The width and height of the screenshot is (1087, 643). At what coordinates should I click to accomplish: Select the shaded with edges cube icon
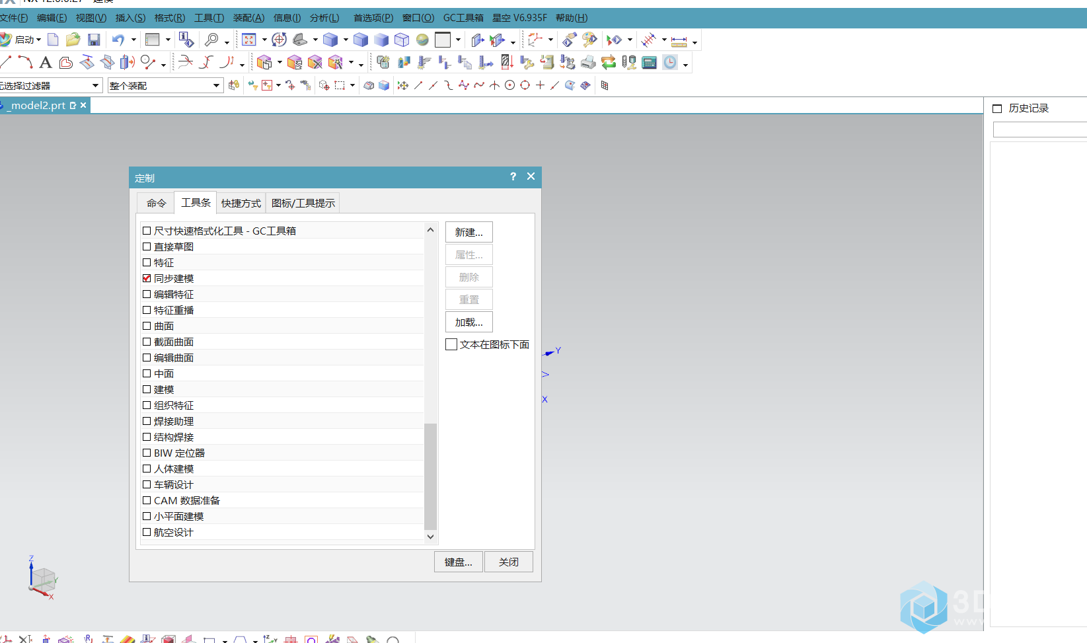tap(361, 40)
